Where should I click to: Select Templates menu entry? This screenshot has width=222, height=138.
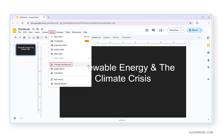click(70, 41)
